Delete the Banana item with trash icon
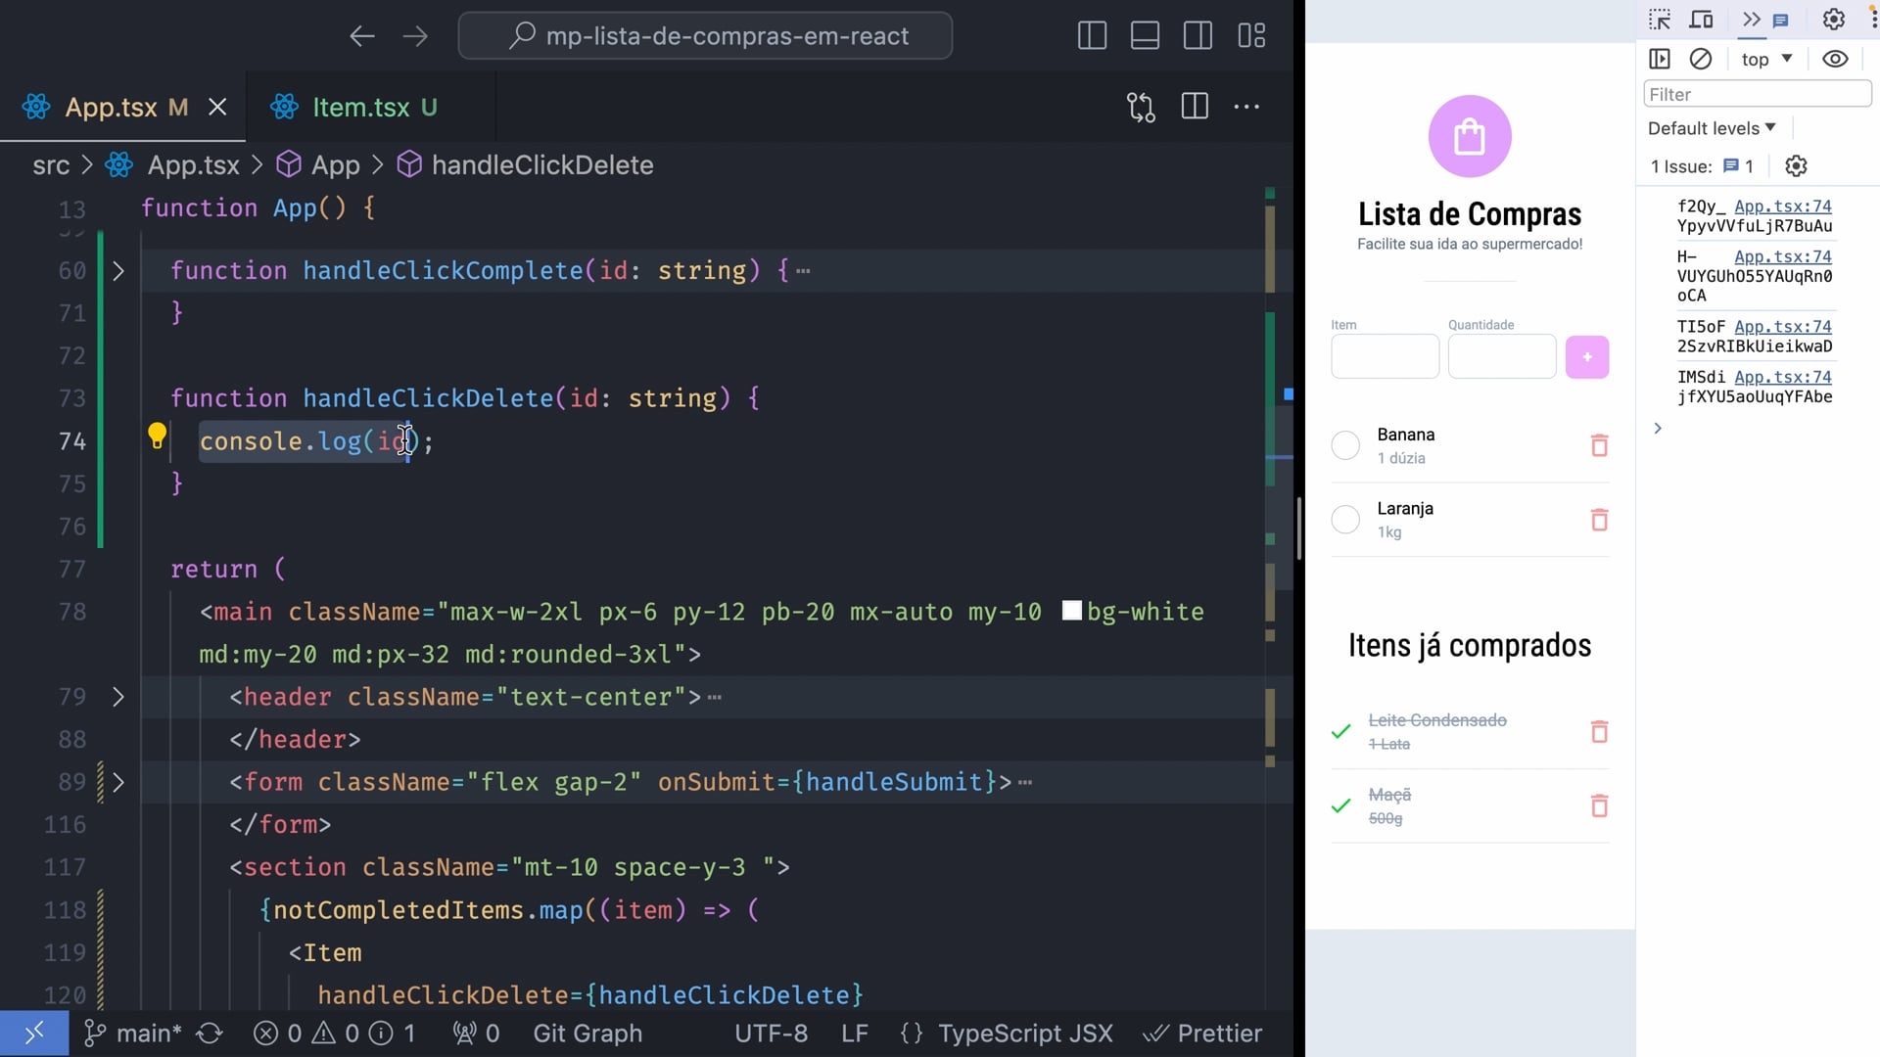 click(1599, 445)
